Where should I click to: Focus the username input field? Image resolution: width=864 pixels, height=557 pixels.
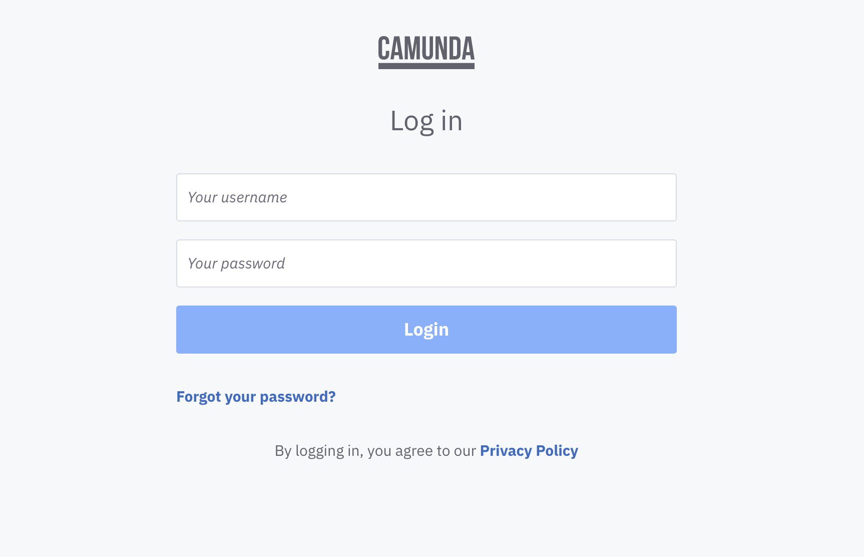426,197
